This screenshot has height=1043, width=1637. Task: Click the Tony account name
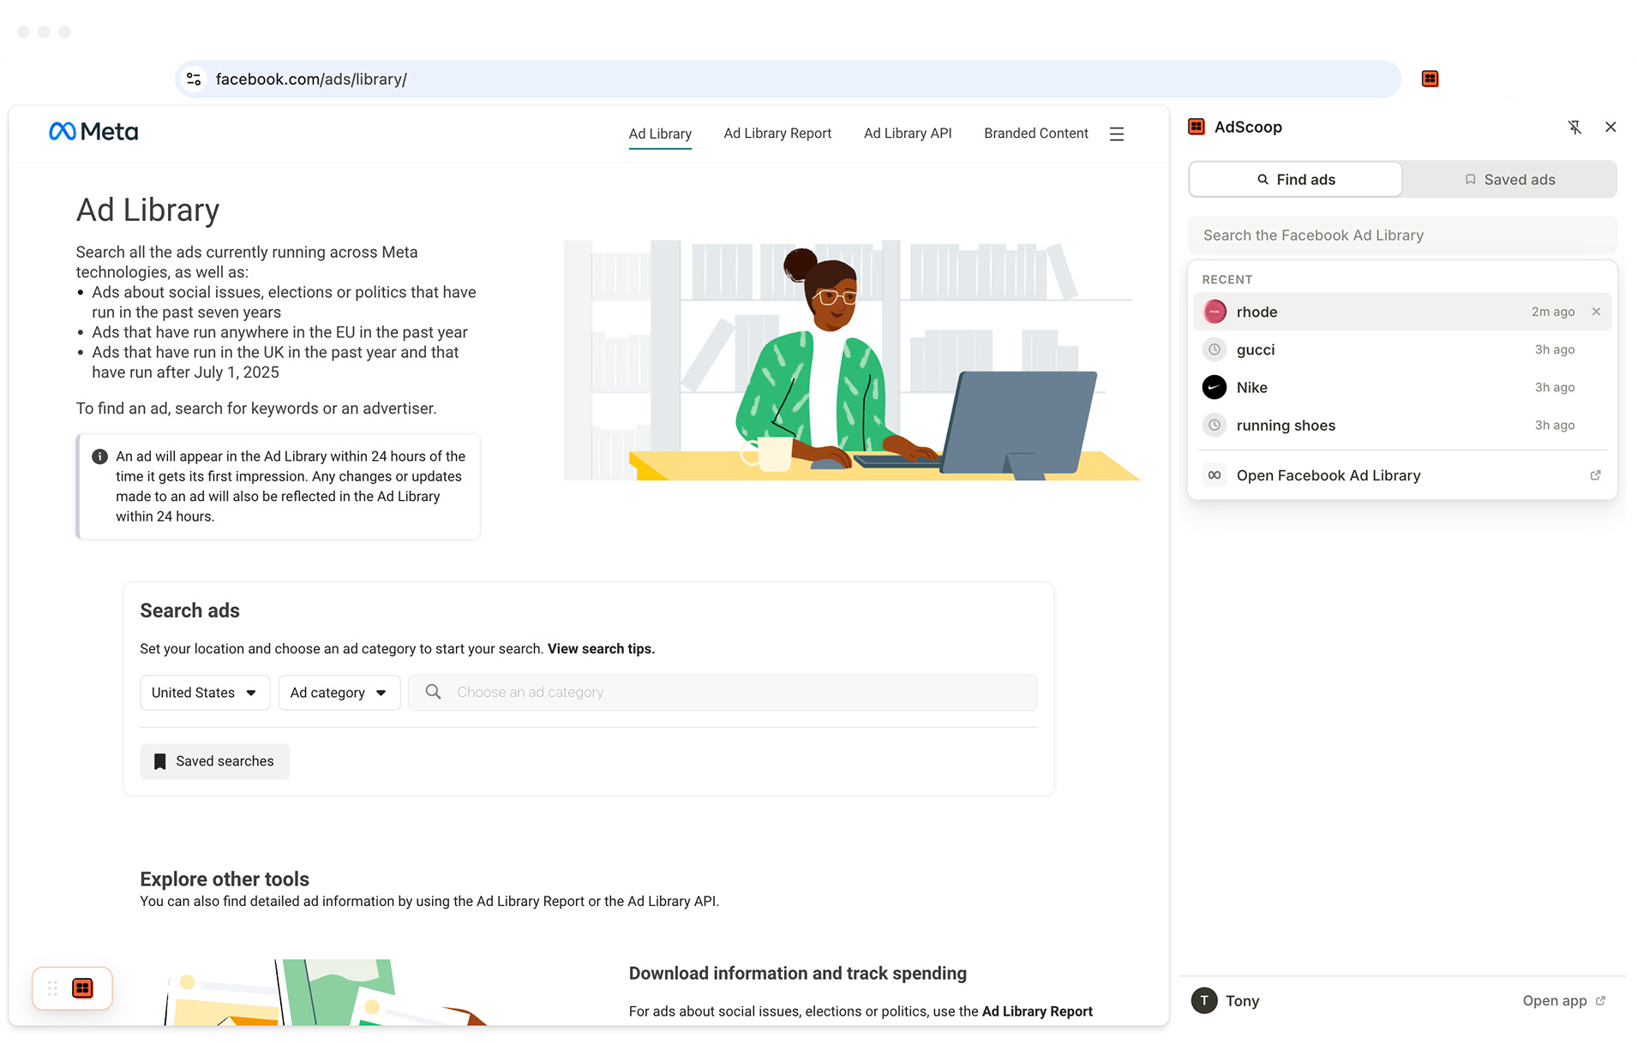point(1242,1000)
